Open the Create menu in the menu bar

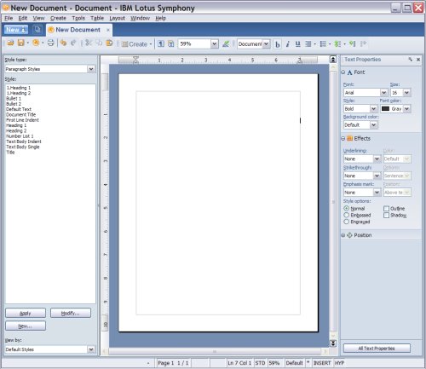[58, 18]
